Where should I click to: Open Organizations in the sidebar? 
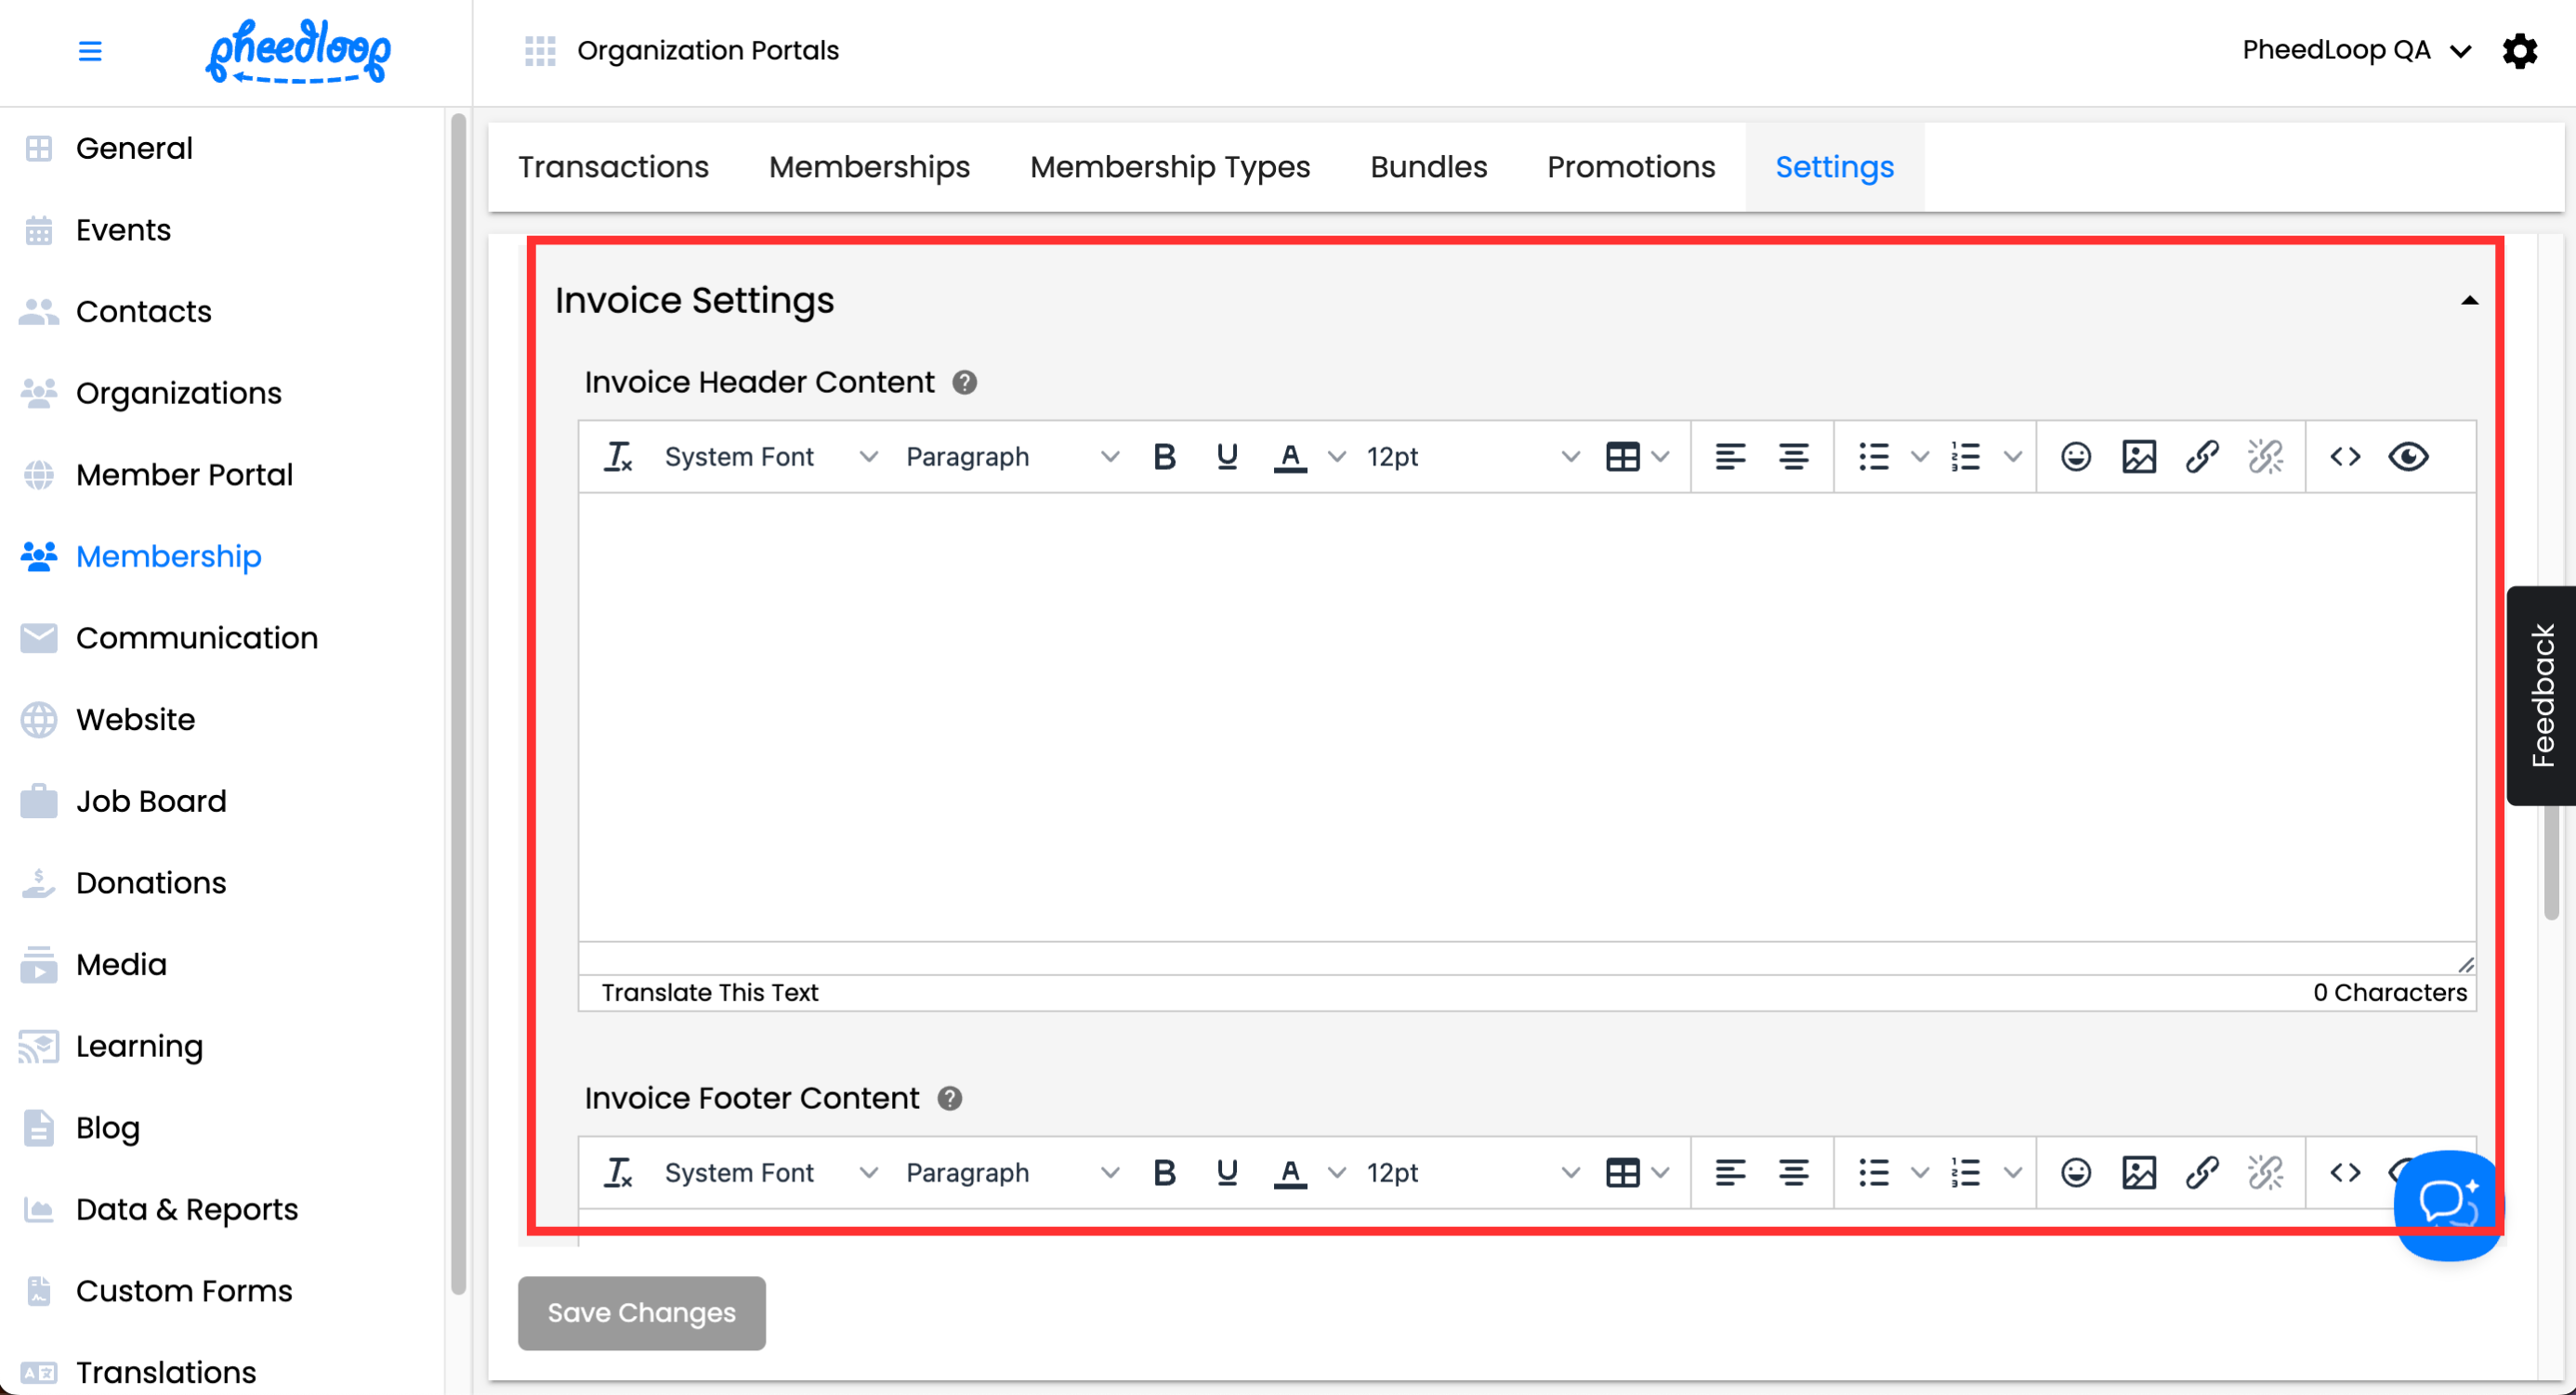click(178, 393)
